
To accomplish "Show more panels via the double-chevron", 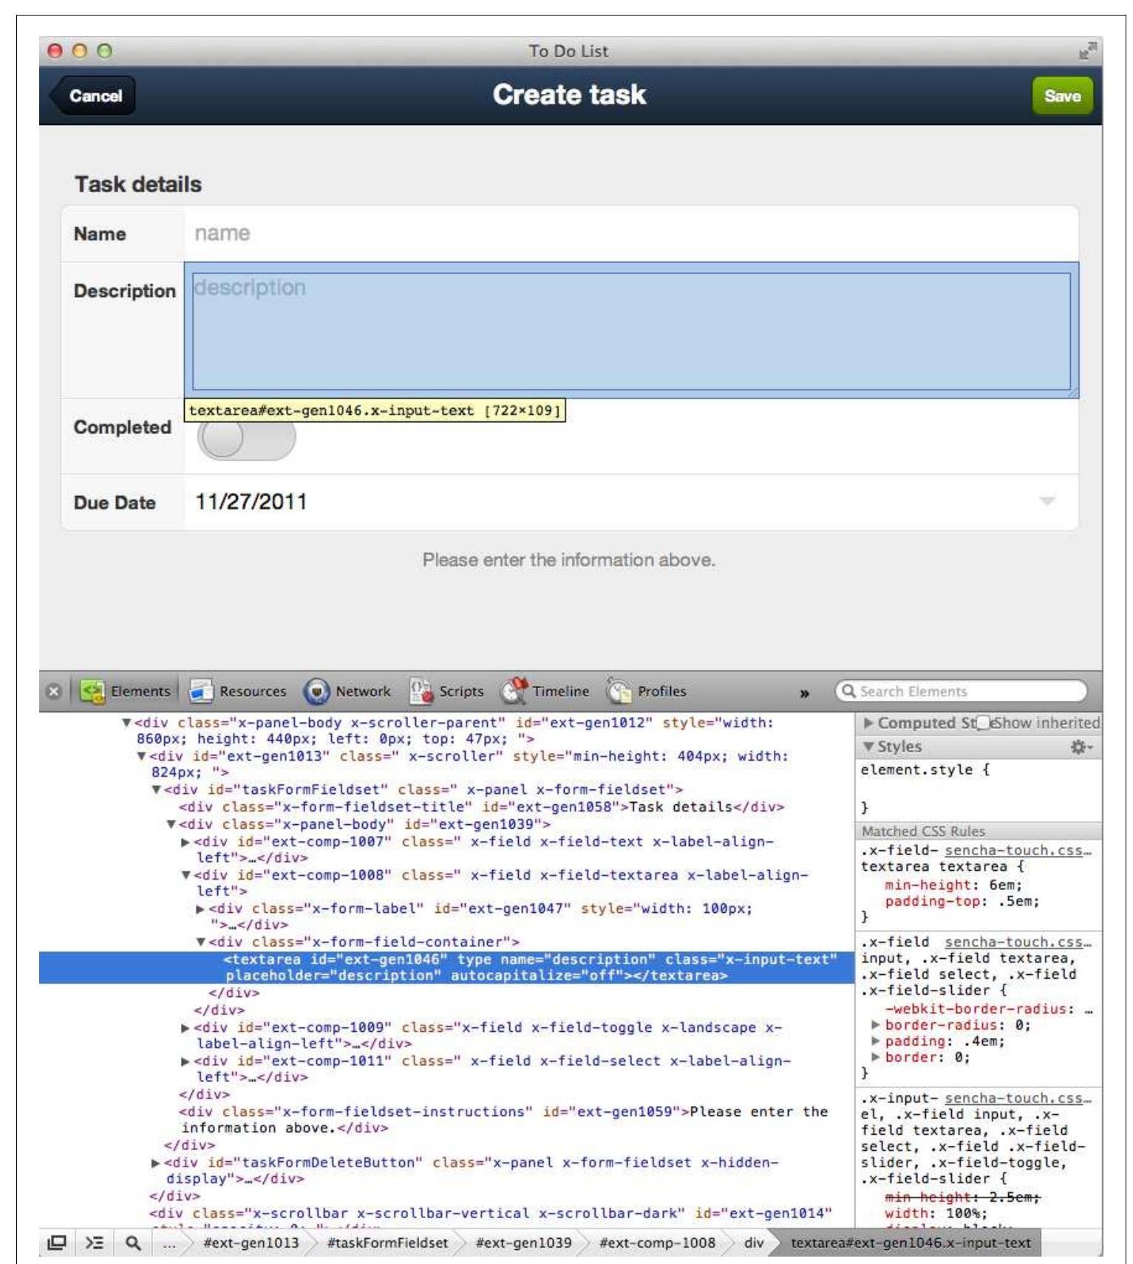I will tap(804, 693).
